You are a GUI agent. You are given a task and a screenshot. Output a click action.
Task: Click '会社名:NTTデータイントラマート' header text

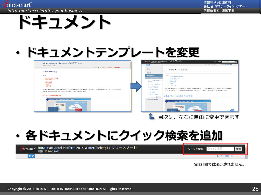pos(225,6)
